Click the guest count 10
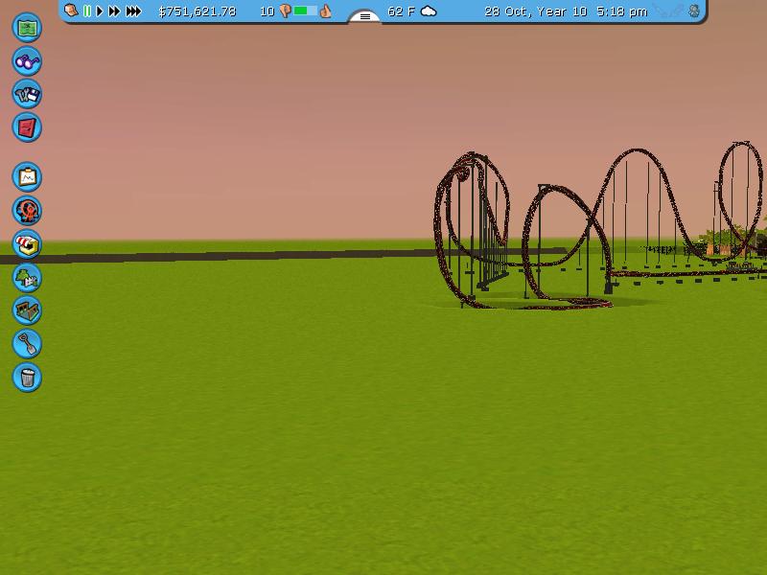This screenshot has width=767, height=575. 267,11
